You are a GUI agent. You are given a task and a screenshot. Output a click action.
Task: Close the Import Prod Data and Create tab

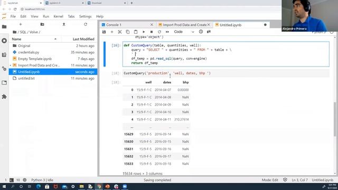[x=209, y=25]
